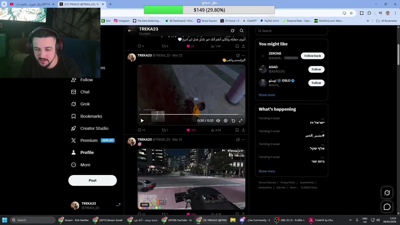Reply to Mar 22 post with 13 replies
Viewport: 400px width, 225px height.
tap(141, 130)
